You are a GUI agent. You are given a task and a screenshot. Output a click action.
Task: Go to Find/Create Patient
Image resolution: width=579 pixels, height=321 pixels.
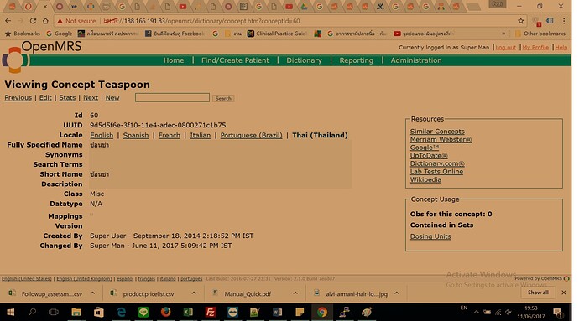click(235, 60)
